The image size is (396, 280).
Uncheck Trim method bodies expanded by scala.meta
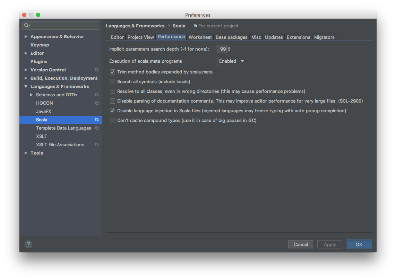pos(112,72)
